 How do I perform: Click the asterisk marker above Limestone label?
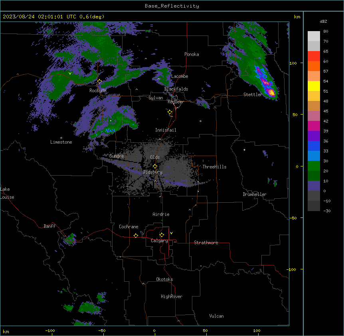61,138
